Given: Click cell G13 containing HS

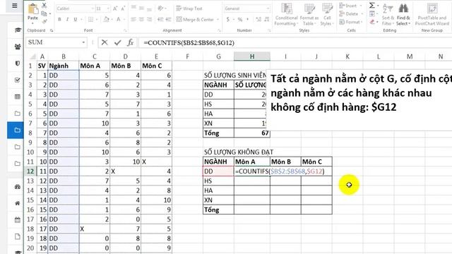Looking at the screenshot, I should pyautogui.click(x=218, y=181).
